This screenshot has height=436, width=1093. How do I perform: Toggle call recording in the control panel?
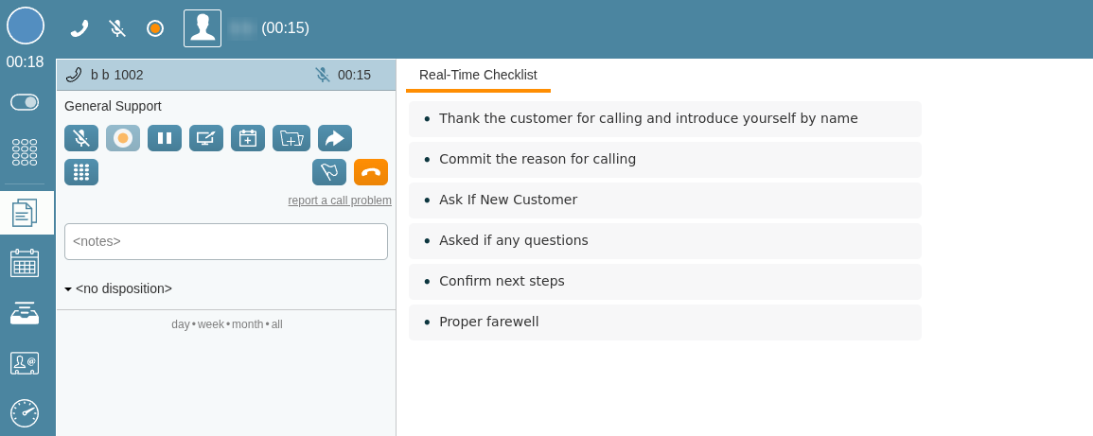123,138
